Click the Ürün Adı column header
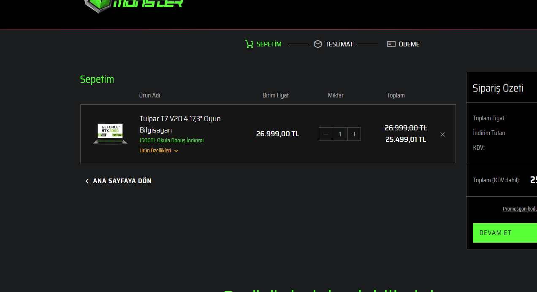Screen dimensions: 537x292 [149, 95]
